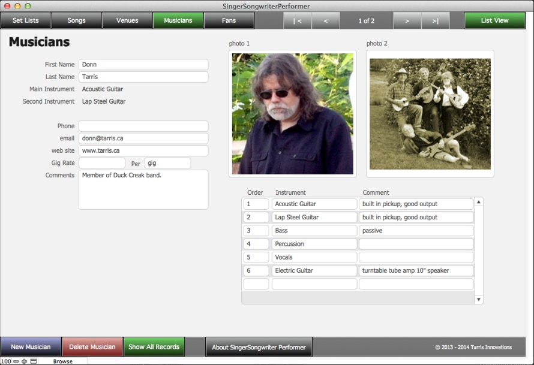
Task: Zoom out using status bar minus icon
Action: [16, 361]
